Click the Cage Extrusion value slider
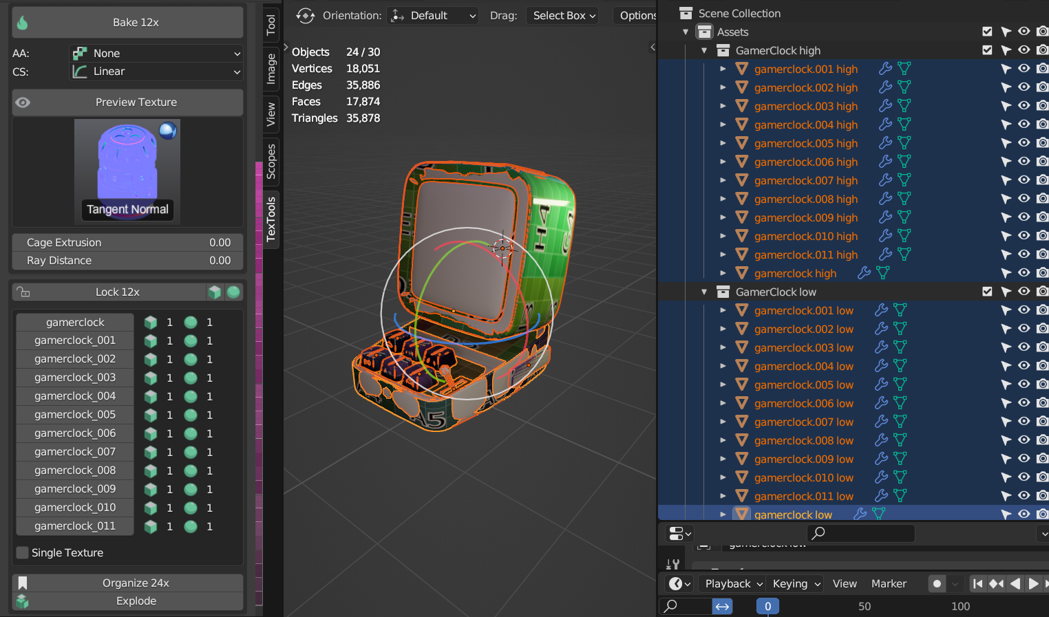Screen dimensions: 1049x617 [x=127, y=242]
